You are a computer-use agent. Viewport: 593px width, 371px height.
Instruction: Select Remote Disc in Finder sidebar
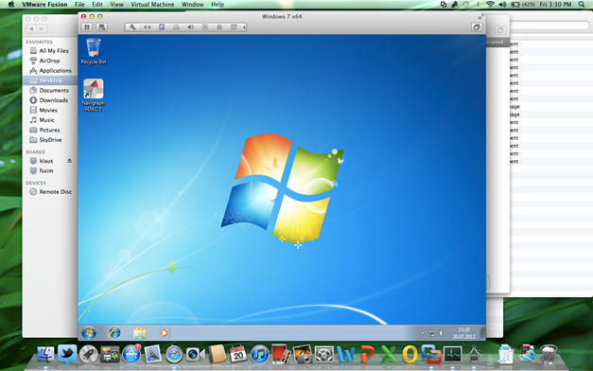(x=50, y=192)
